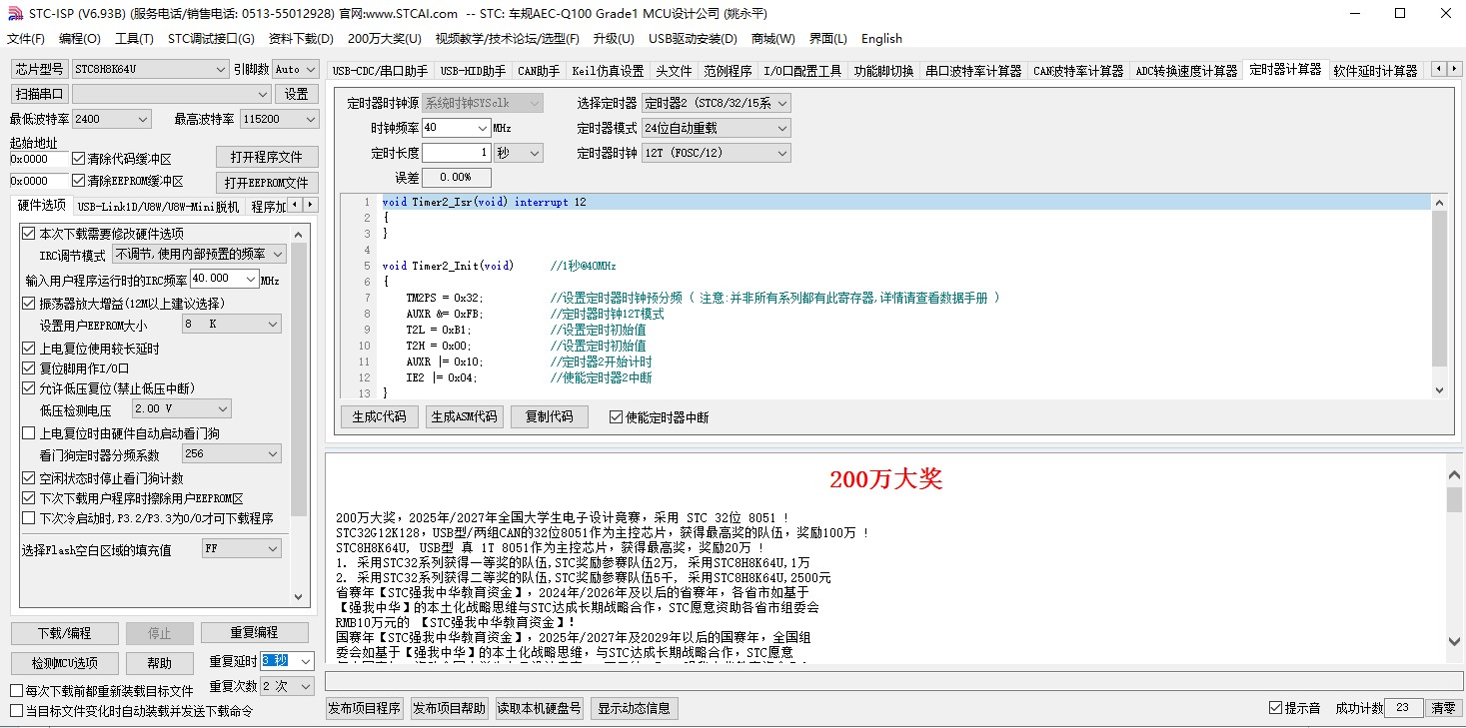Click 定时长度 input field

[x=456, y=153]
